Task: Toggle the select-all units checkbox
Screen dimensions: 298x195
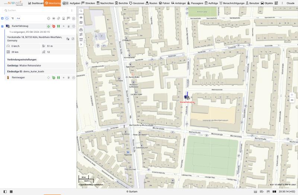Action: 2,18
